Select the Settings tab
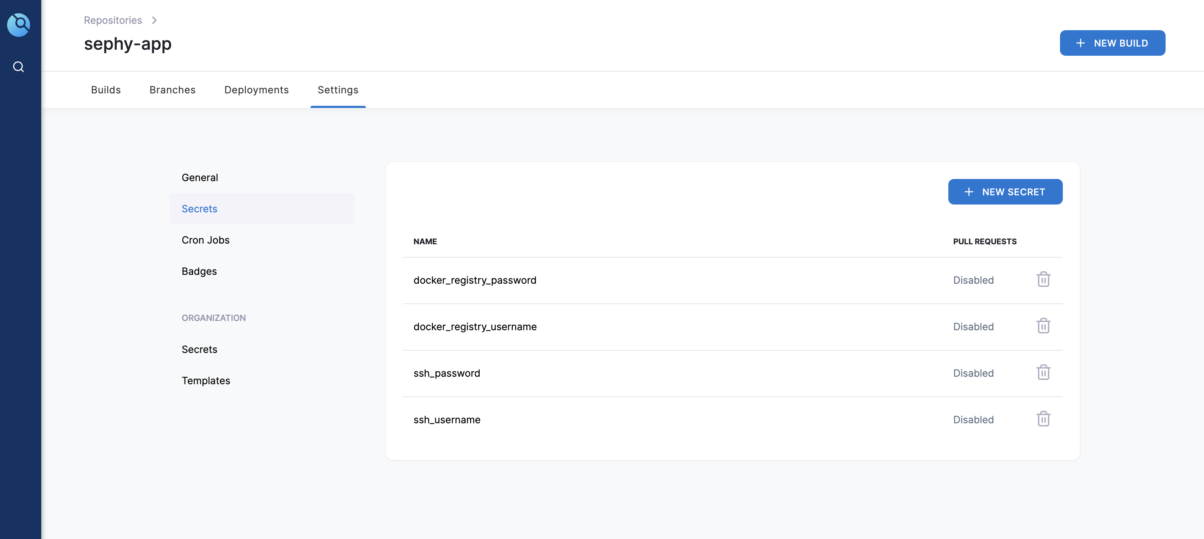This screenshot has height=539, width=1204. (338, 90)
